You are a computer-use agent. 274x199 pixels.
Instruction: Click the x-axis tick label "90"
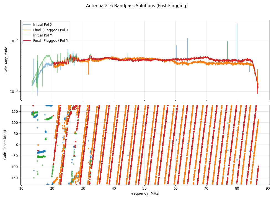[x=268, y=189]
